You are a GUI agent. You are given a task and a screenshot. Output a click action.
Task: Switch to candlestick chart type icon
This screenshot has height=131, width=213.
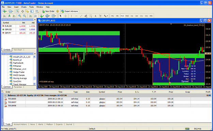coord(9,16)
